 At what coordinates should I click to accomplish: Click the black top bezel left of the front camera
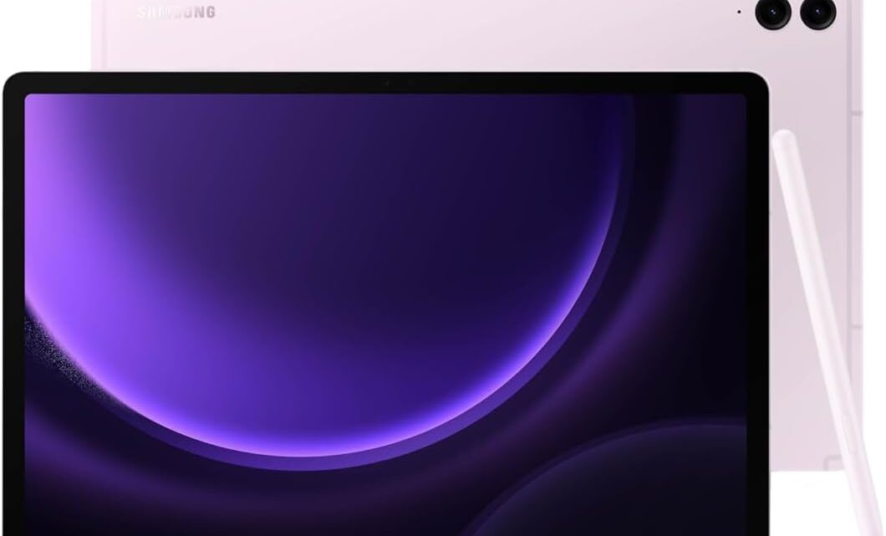click(x=209, y=84)
